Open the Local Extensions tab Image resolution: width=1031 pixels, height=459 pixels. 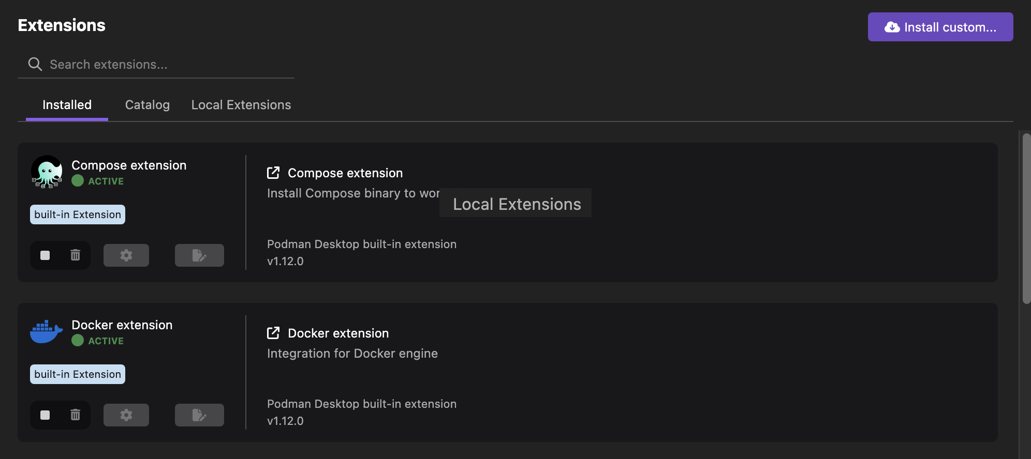(241, 105)
